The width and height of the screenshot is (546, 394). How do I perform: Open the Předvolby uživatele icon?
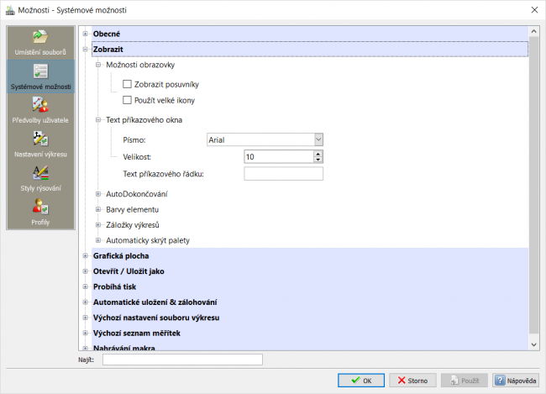tap(40, 104)
